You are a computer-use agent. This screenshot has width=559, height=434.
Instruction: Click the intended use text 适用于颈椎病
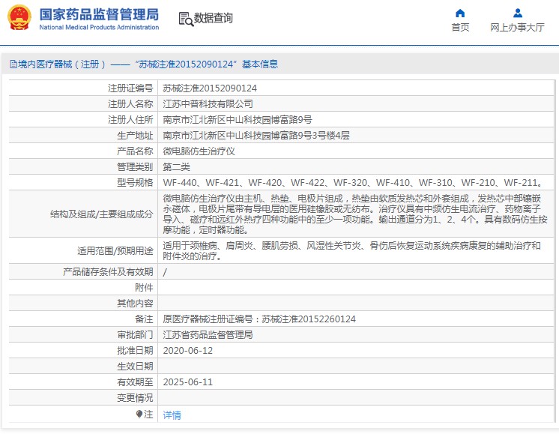(352, 250)
